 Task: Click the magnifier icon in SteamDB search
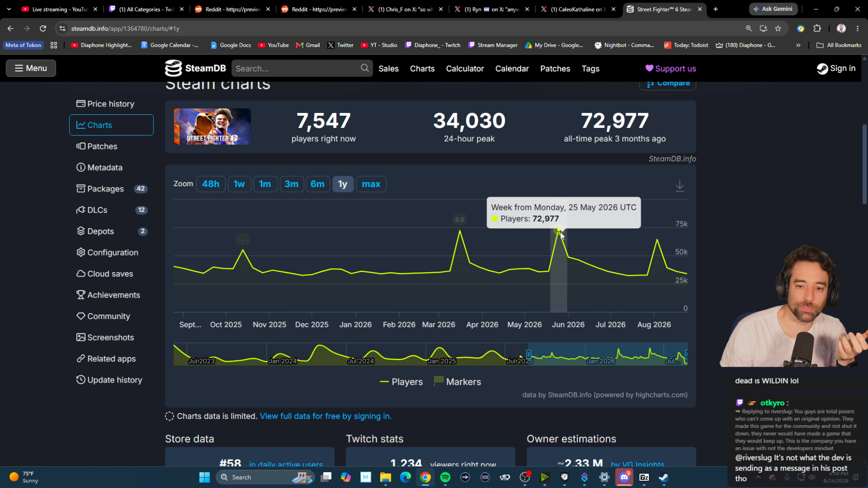point(365,68)
